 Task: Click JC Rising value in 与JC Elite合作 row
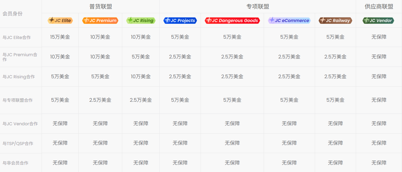pyautogui.click(x=141, y=37)
